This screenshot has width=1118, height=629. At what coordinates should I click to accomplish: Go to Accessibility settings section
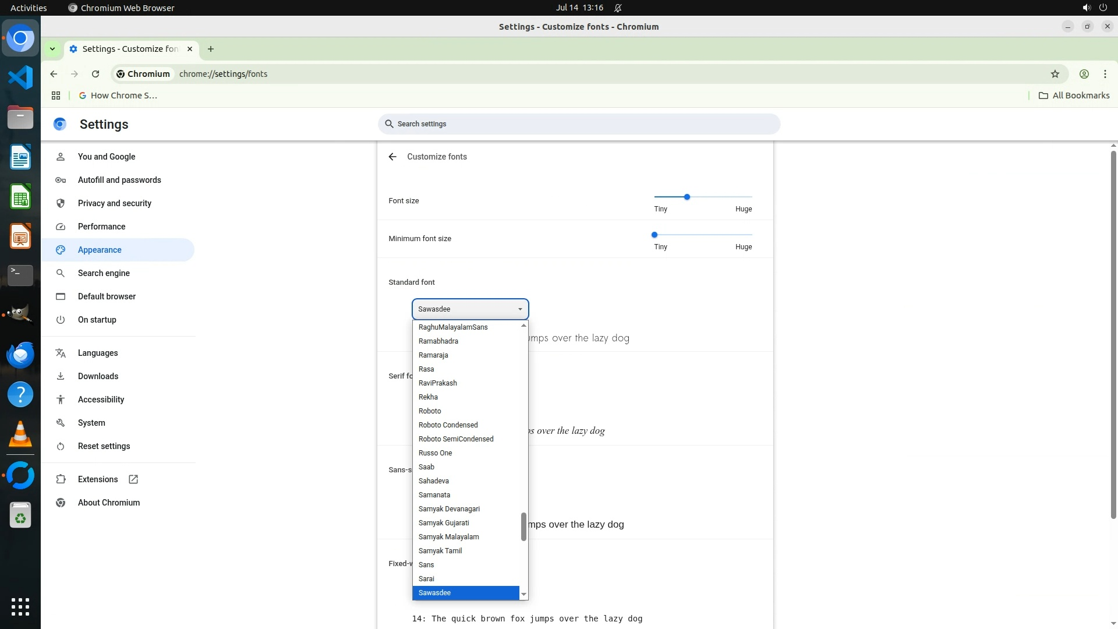(x=101, y=400)
